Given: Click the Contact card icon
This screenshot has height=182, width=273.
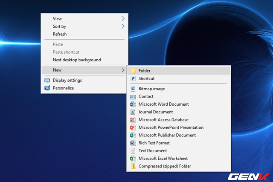Looking at the screenshot, I should coord(133,97).
